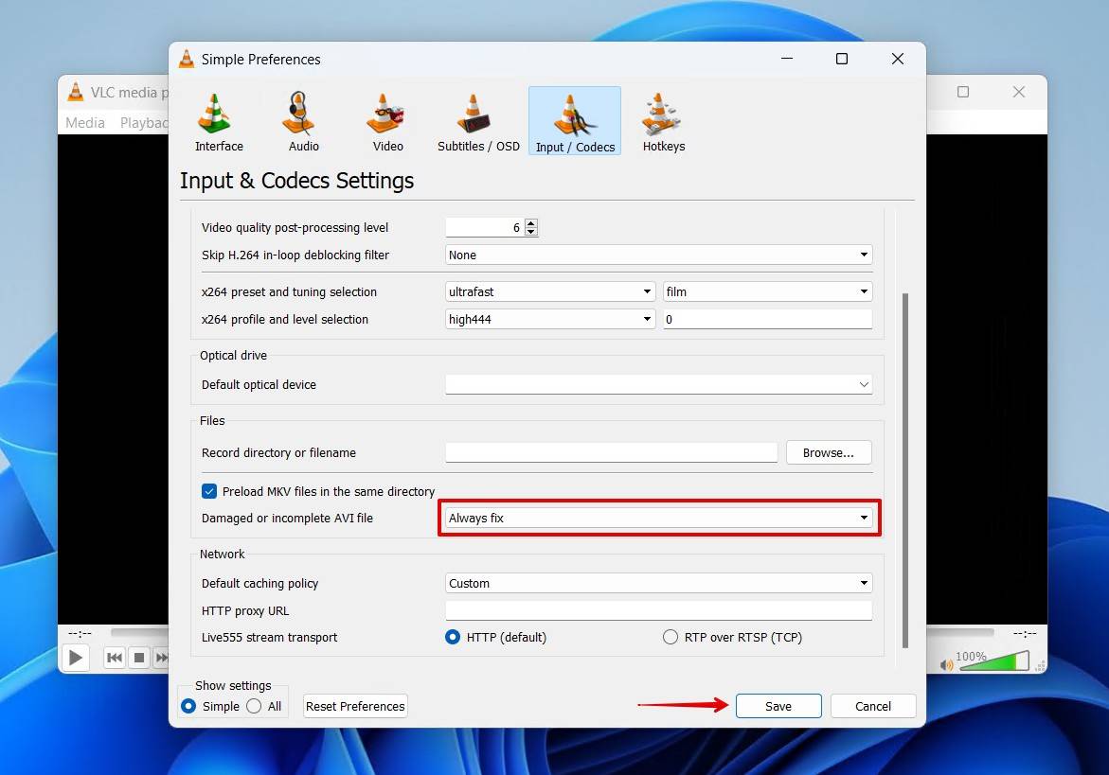Click the VLC cone icon in Simple Preferences title bar
The height and width of the screenshot is (775, 1109).
pyautogui.click(x=186, y=60)
